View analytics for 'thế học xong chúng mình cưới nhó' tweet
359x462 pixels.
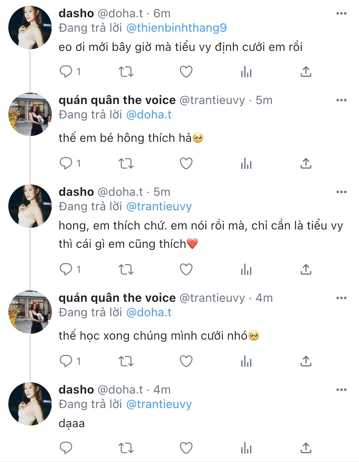tap(246, 361)
